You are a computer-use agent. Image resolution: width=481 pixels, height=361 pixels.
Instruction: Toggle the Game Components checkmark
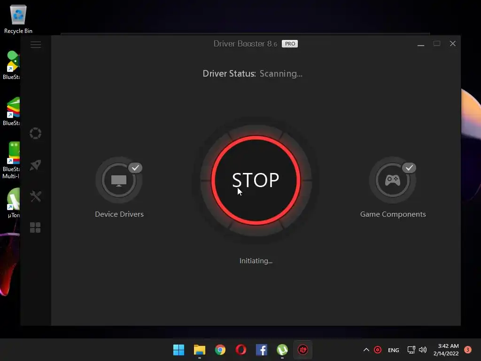click(409, 168)
